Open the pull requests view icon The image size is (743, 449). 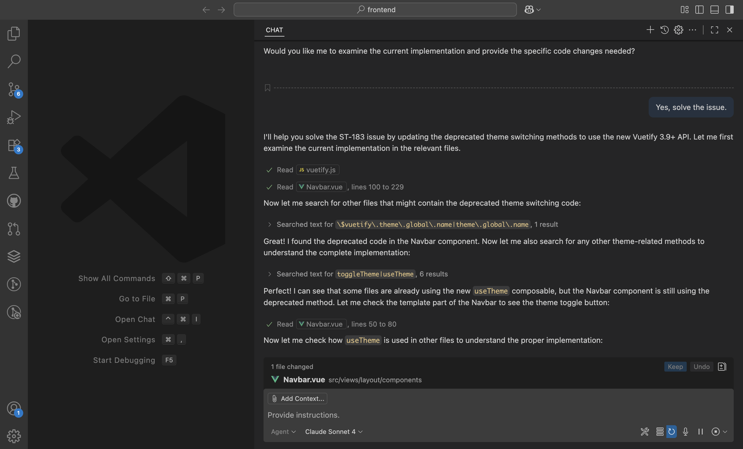[x=14, y=229]
